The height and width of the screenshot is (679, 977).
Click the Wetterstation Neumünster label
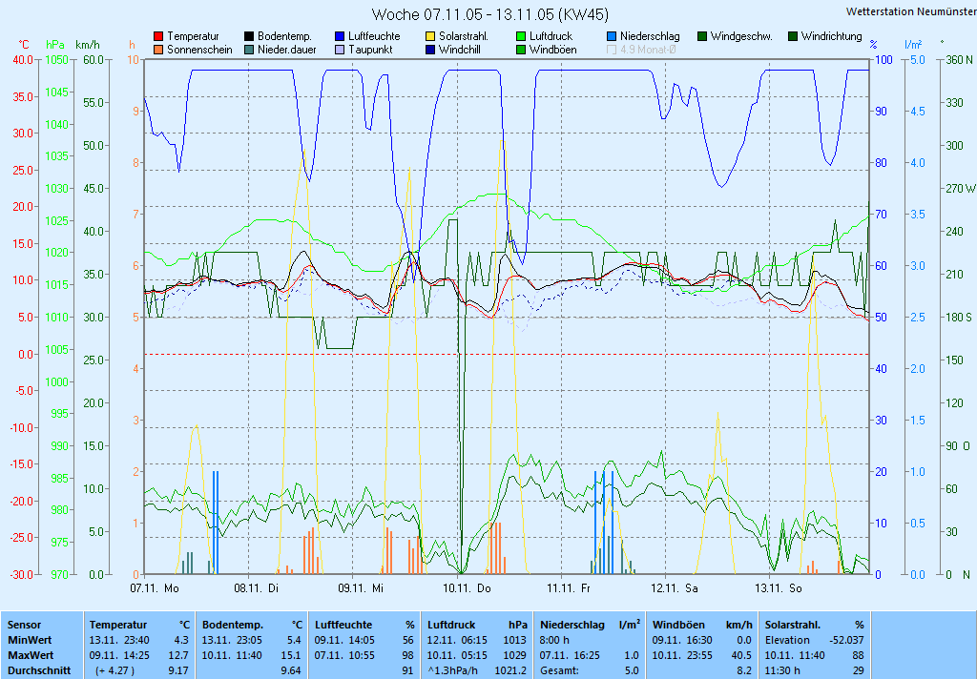click(910, 11)
